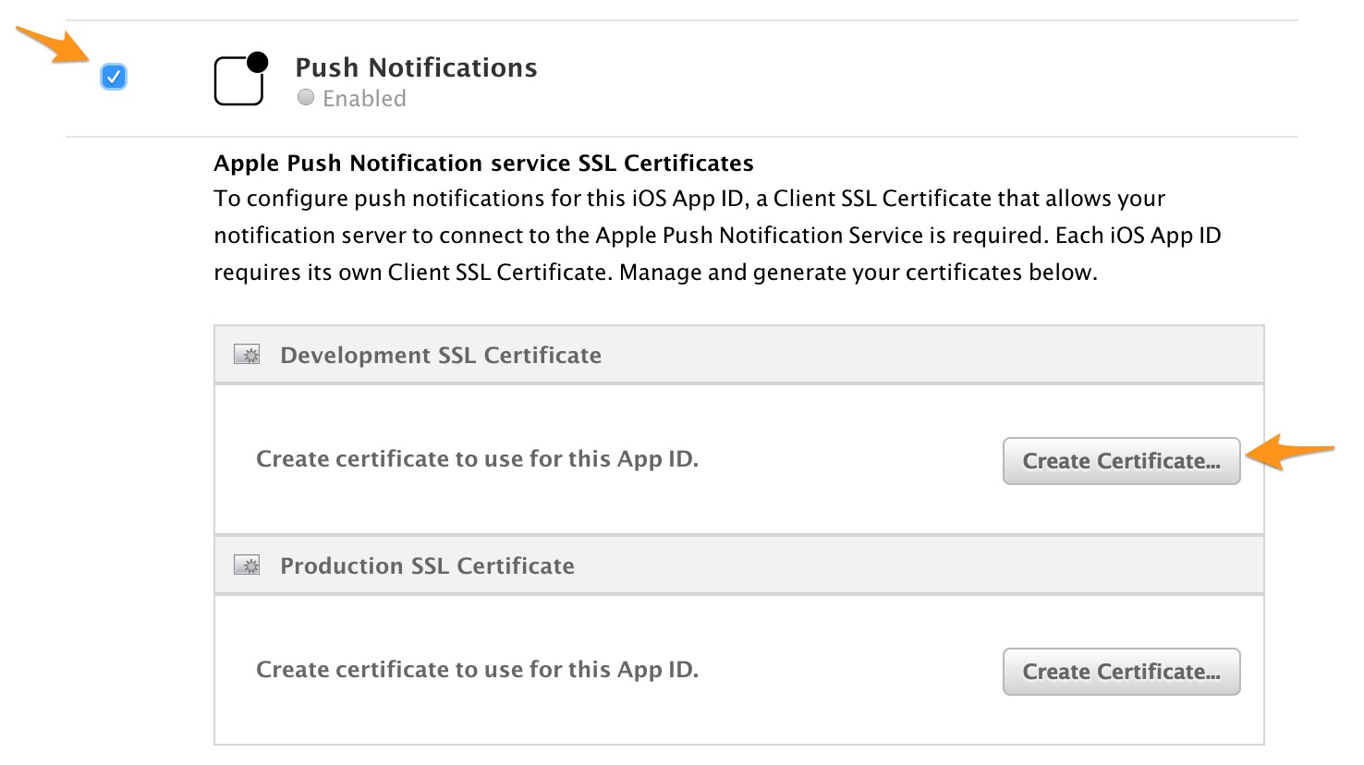Click the 'To configure push notifications' description line
Image resolution: width=1364 pixels, height=765 pixels.
(688, 199)
